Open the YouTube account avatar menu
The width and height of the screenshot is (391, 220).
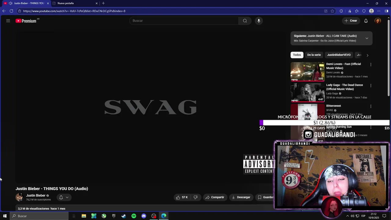(x=378, y=21)
